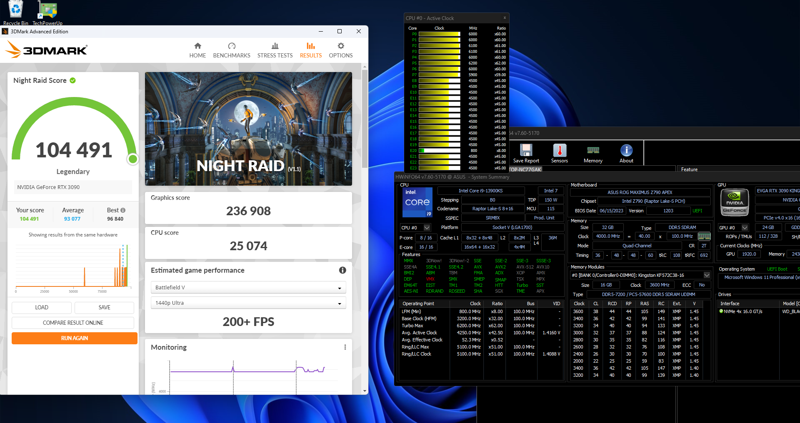
Task: Open the Recycle Bin desktop icon
Action: point(15,12)
